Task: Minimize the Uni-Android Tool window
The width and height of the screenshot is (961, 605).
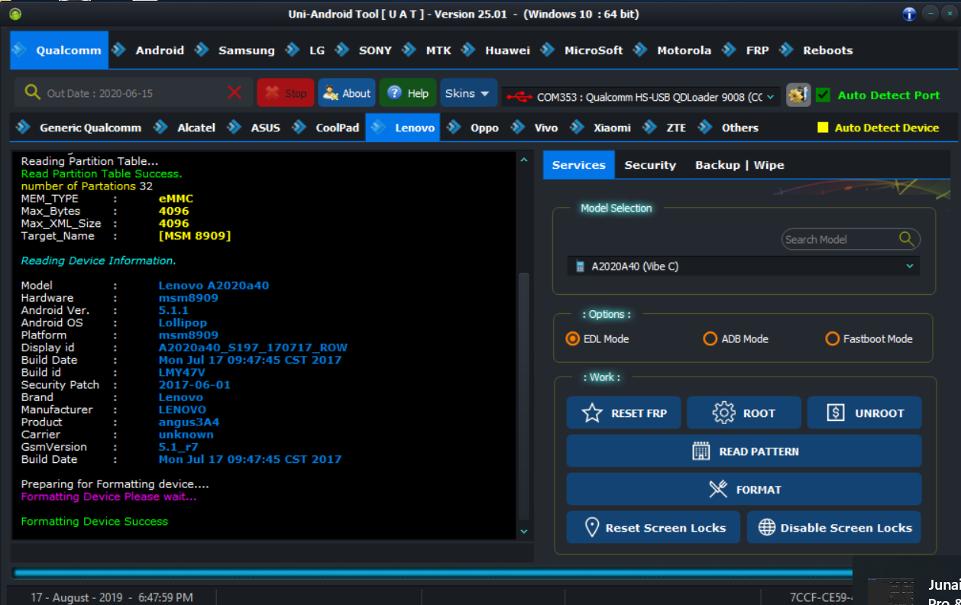Action: click(930, 14)
